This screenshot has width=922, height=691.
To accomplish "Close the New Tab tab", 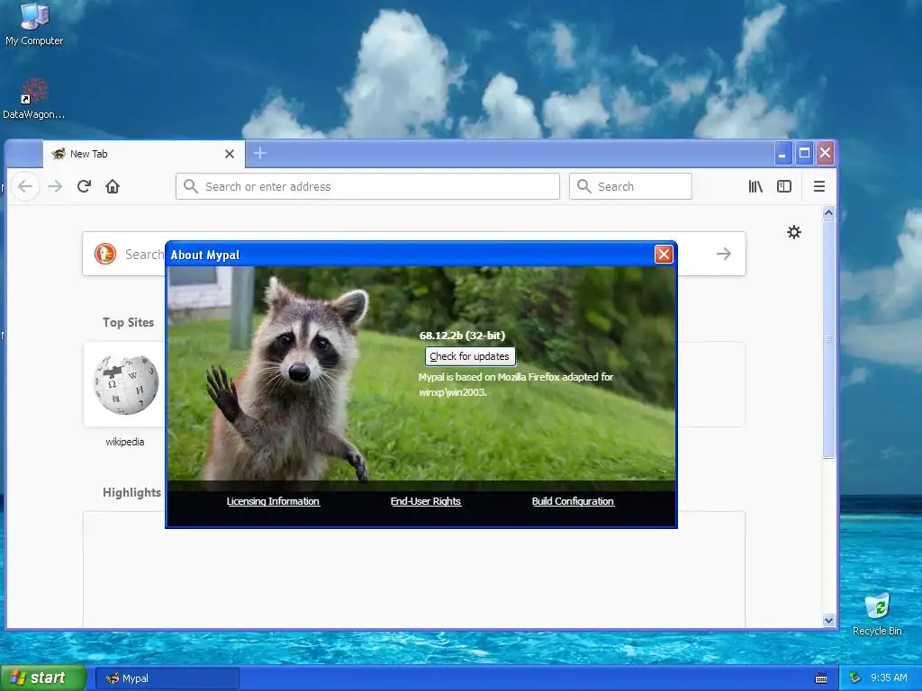I will [x=230, y=154].
